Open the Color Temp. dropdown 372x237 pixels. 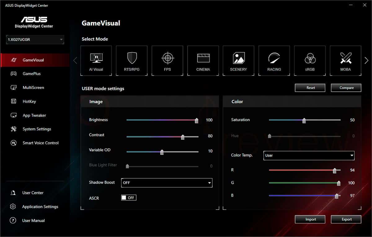[309, 155]
